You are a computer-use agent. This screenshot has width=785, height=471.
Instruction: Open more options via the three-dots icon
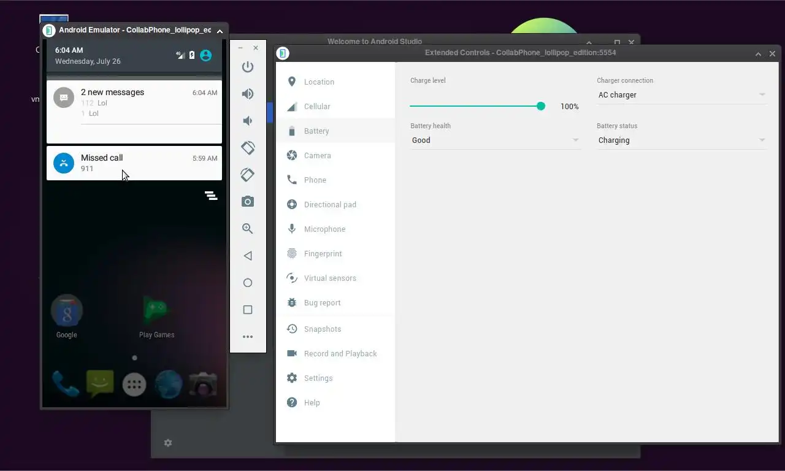248,337
